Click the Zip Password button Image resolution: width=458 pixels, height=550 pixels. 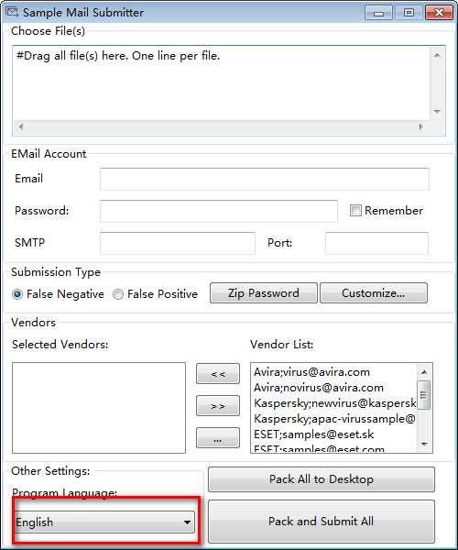point(264,293)
